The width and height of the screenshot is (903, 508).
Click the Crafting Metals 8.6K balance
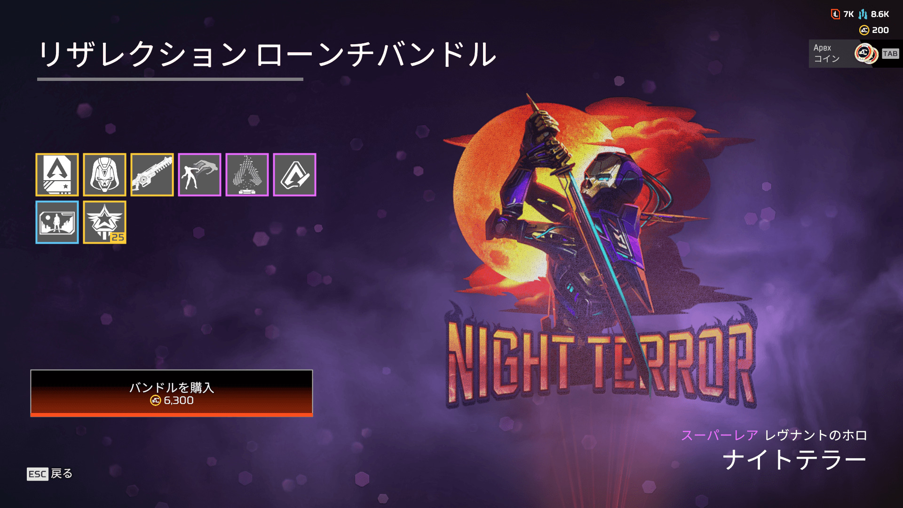coord(874,14)
